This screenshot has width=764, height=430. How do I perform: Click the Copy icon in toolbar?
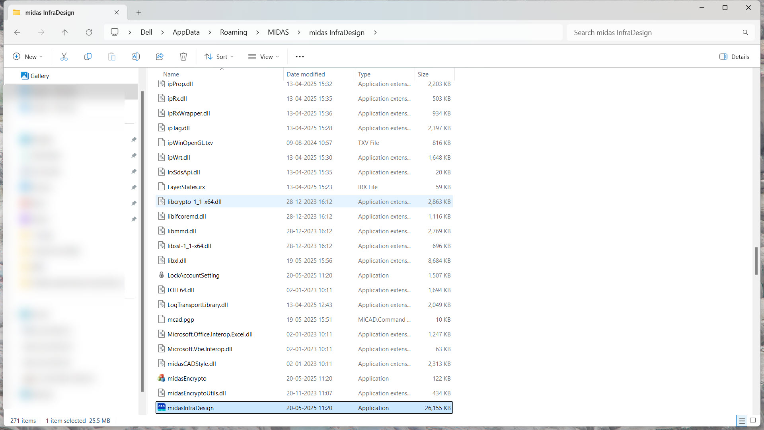pyautogui.click(x=88, y=57)
